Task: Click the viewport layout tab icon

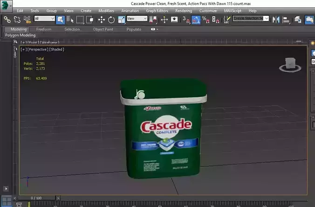Action: [7, 201]
